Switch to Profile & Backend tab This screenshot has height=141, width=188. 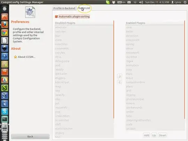(x=64, y=8)
